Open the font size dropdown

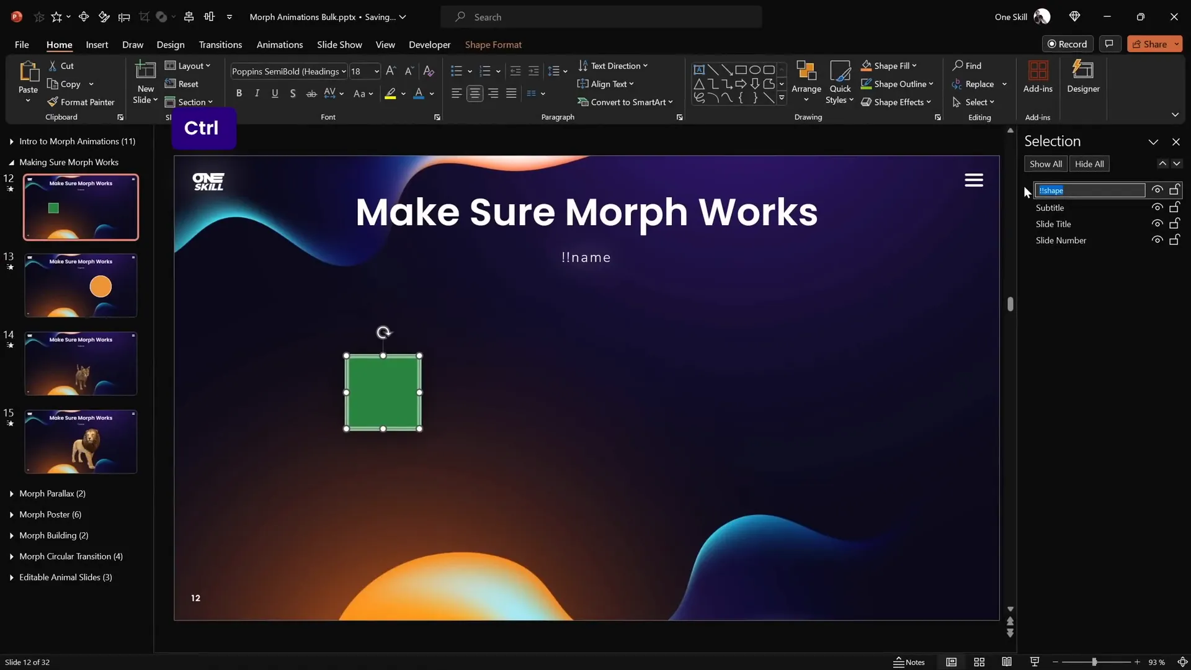(376, 71)
